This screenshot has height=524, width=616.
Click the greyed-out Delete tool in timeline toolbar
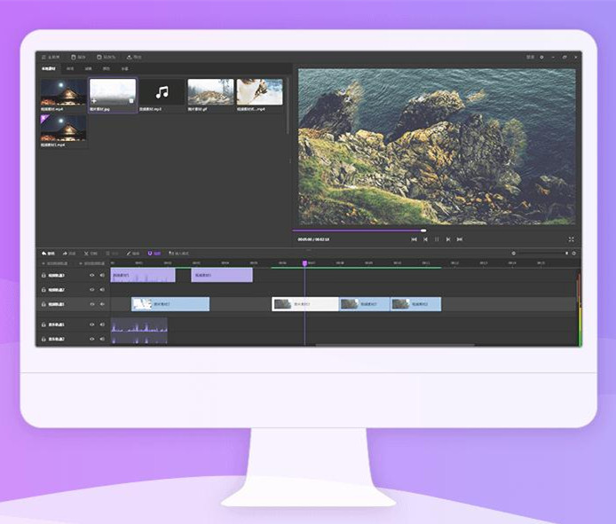(112, 254)
